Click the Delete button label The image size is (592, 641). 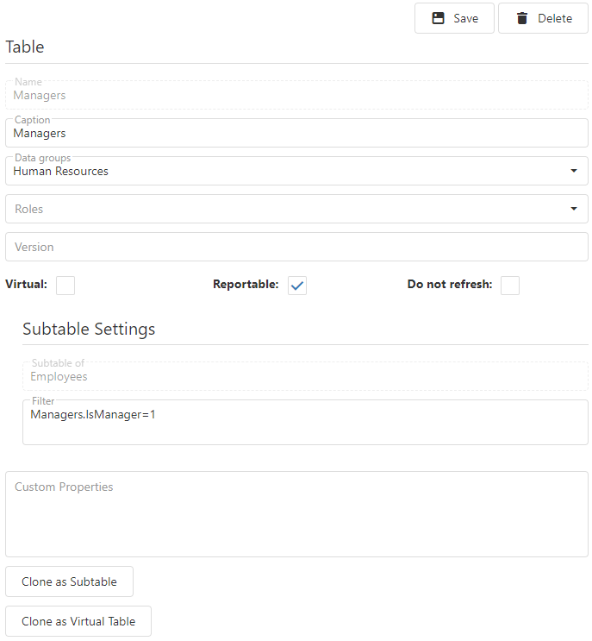point(555,18)
